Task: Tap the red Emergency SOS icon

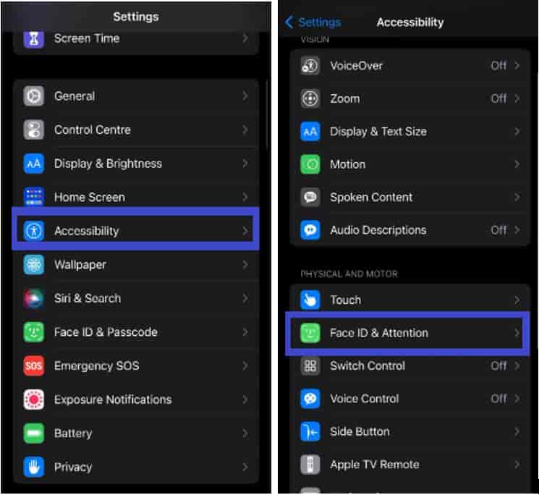Action: pos(34,365)
